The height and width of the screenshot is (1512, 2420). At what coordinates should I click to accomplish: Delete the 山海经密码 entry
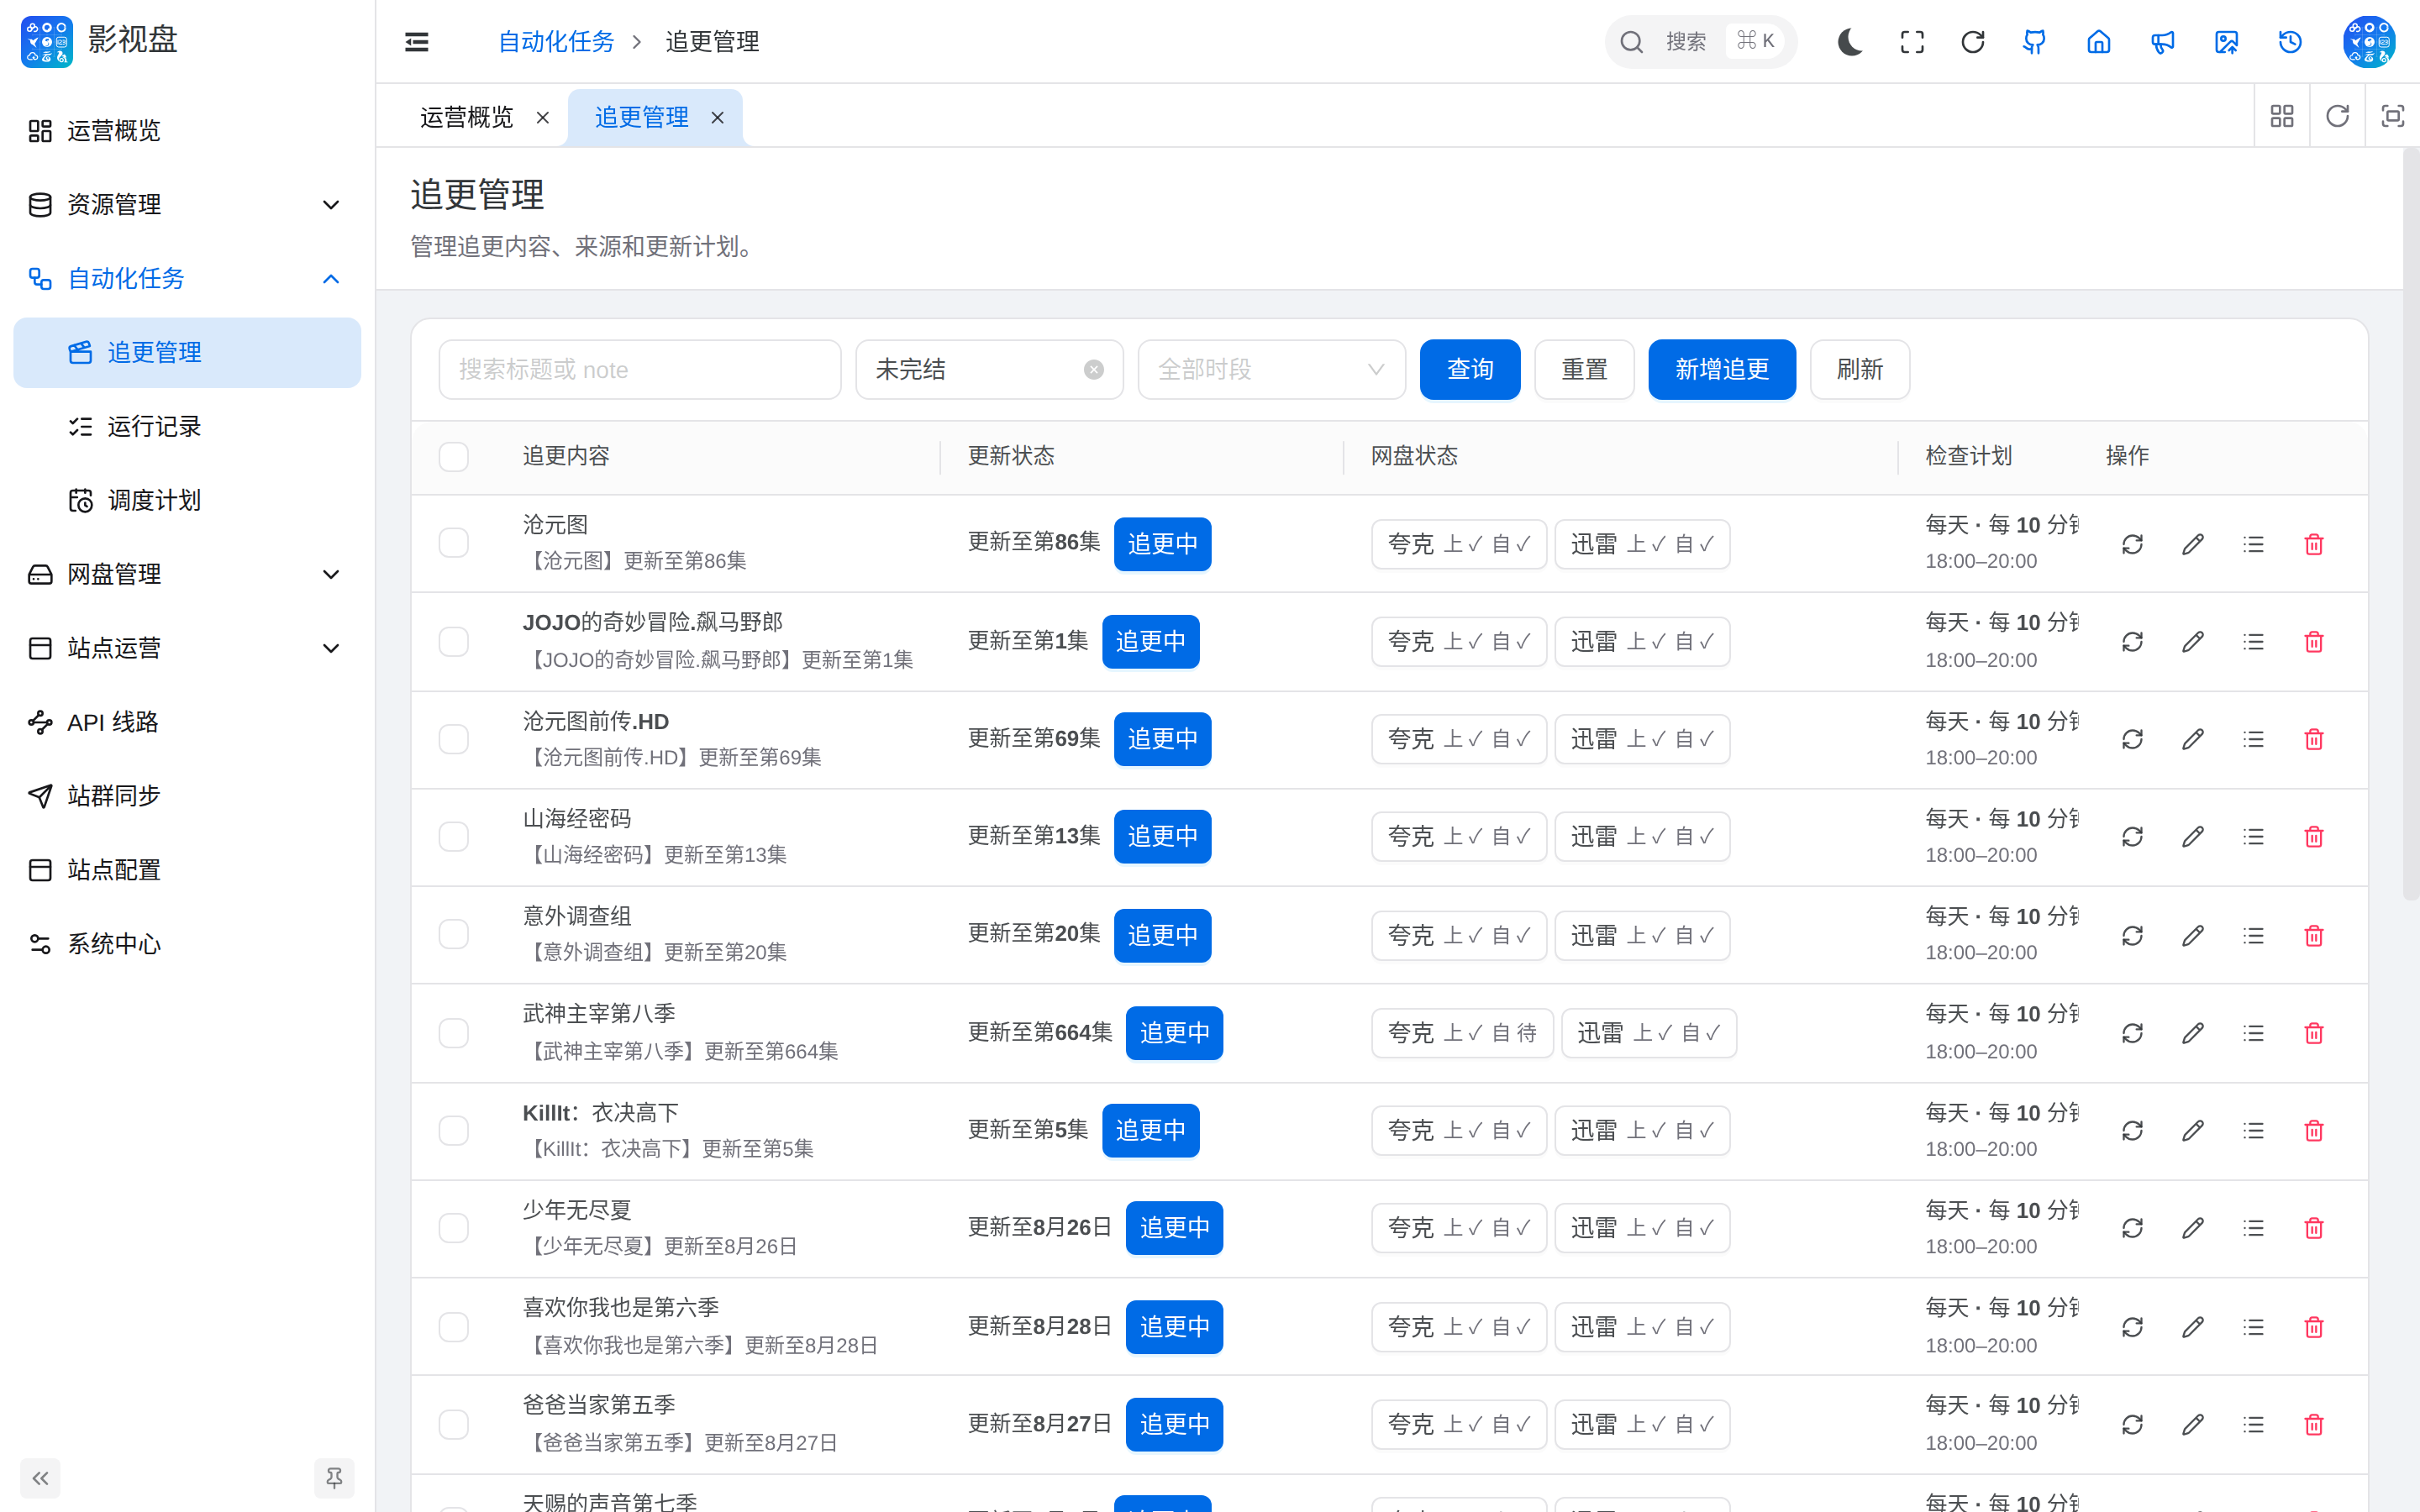tap(2314, 836)
